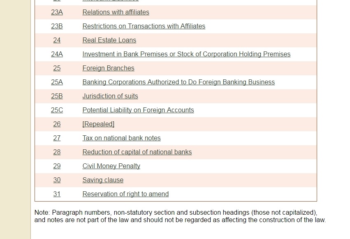Image resolution: width=350 pixels, height=239 pixels.
Task: Open "Potential Liability on Foreign Accounts"
Action: point(138,110)
